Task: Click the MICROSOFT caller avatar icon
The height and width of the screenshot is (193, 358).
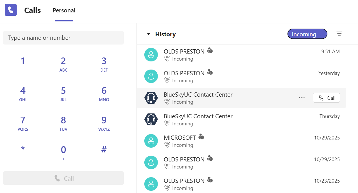Action: point(151,141)
